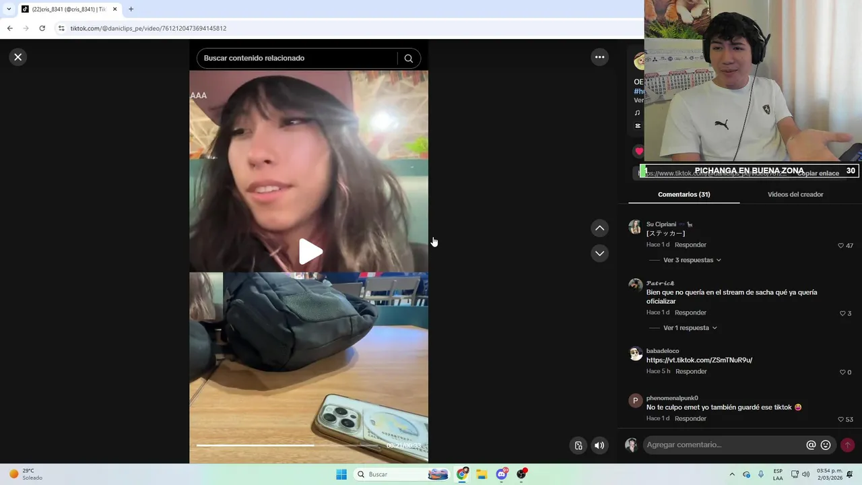Open OBS Studio from the taskbar

point(521,474)
